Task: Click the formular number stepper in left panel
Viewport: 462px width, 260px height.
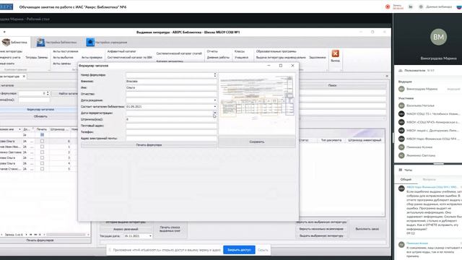Action: click(x=48, y=93)
